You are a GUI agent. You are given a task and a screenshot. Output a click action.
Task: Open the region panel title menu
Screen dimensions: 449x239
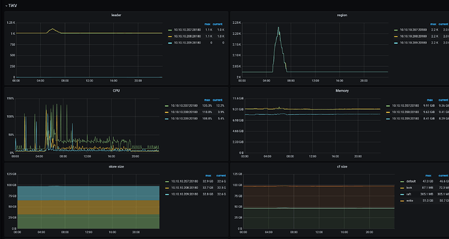click(342, 15)
